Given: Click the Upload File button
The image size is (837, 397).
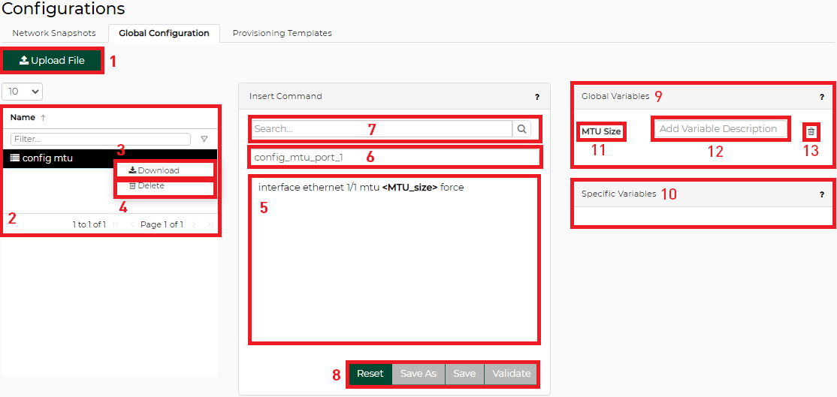Looking at the screenshot, I should tap(52, 60).
